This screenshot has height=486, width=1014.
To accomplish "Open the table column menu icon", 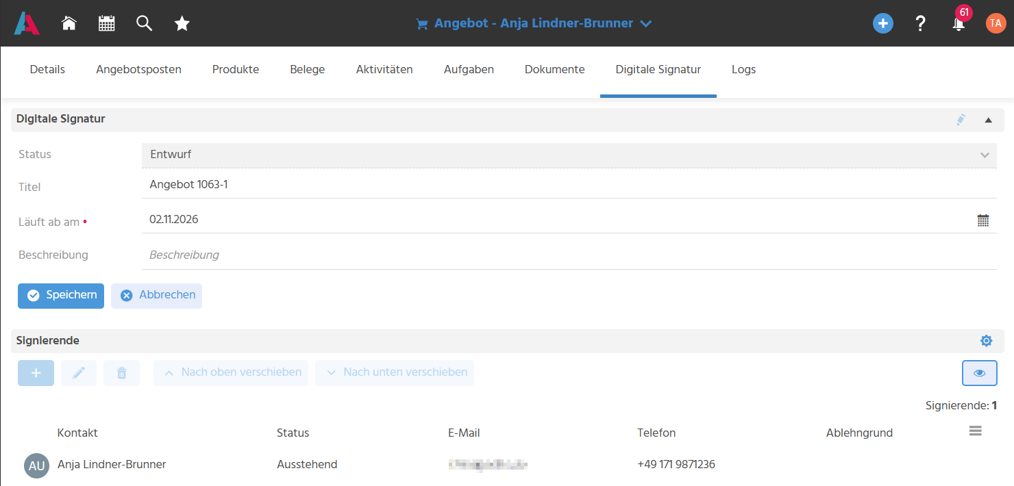I will [x=976, y=431].
